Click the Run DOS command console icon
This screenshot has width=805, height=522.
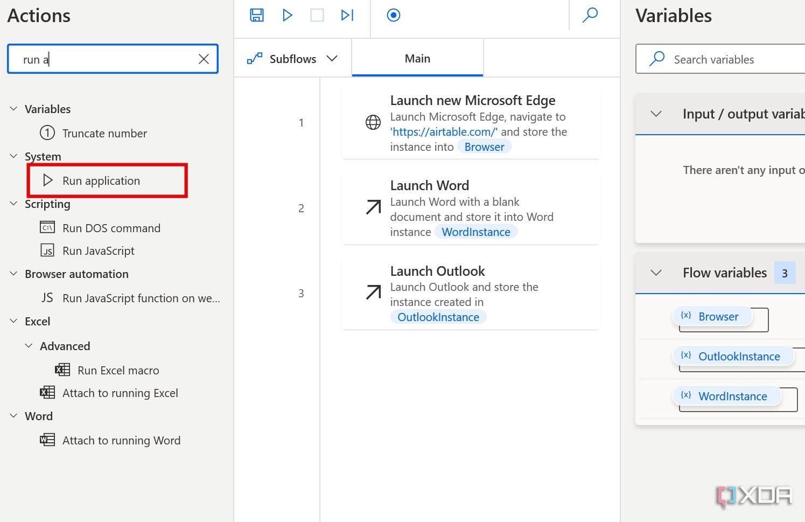point(47,227)
